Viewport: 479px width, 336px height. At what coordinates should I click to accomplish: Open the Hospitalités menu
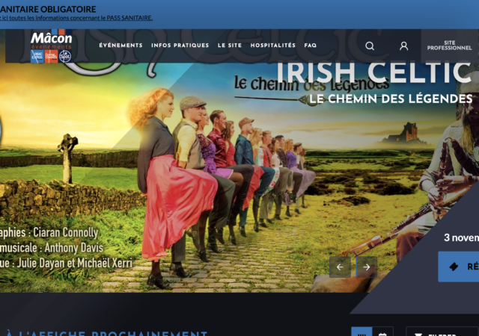[x=272, y=46]
